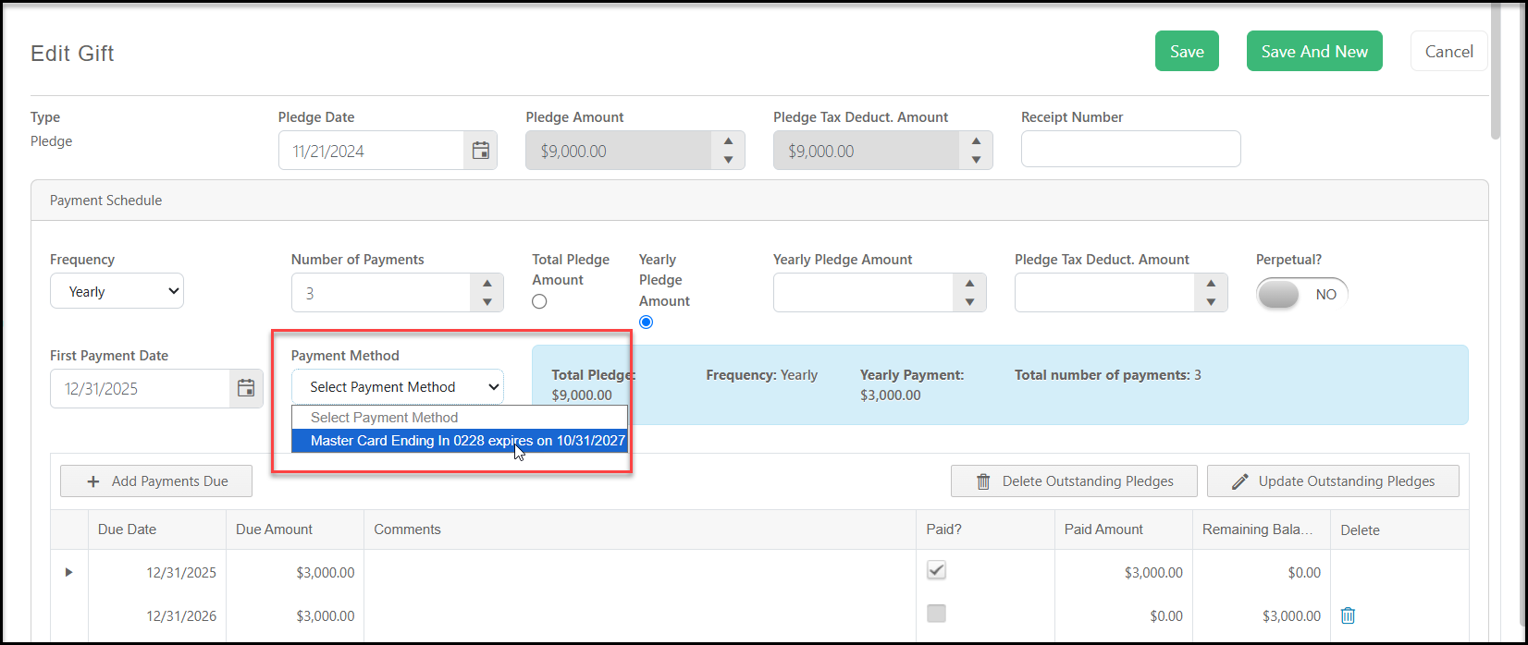Click the trash icon for 12/31/2026 row

(1349, 615)
